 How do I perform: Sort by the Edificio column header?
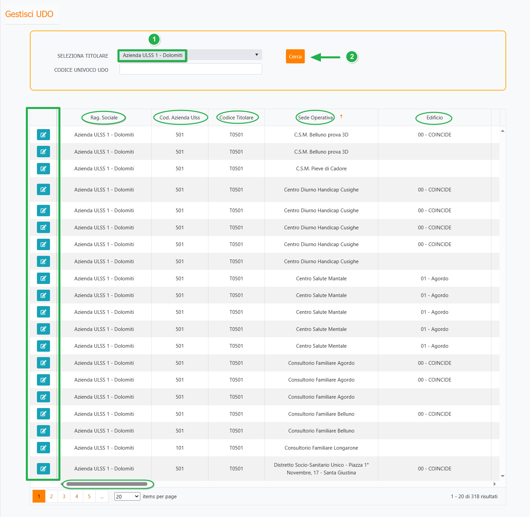pos(434,118)
